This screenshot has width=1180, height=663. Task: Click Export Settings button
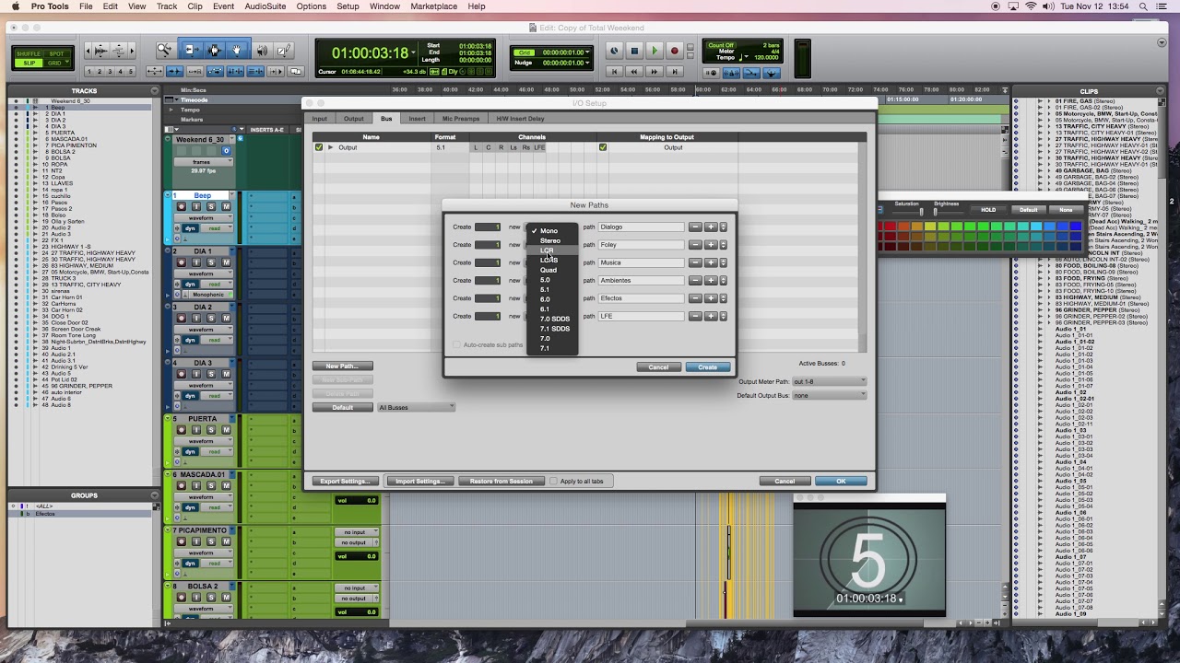click(x=345, y=482)
